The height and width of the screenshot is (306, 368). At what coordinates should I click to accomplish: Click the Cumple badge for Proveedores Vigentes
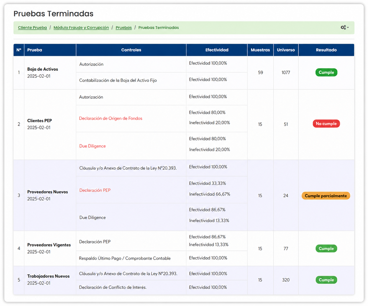coord(326,248)
